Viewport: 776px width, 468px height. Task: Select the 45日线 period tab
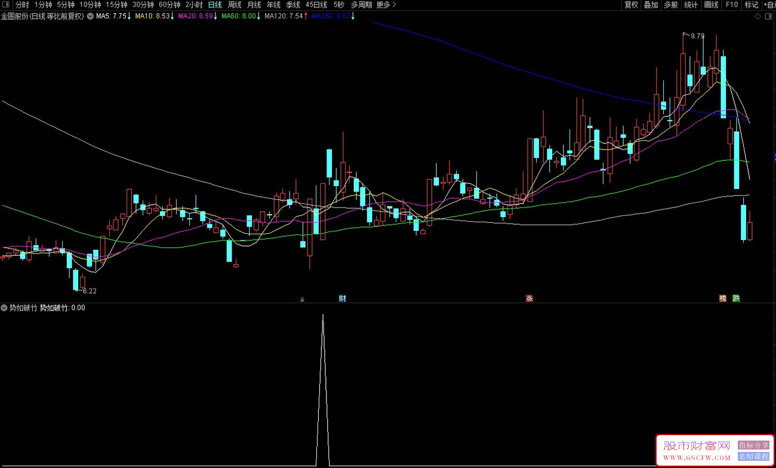316,5
